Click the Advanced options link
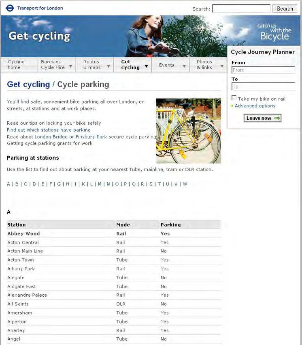 pyautogui.click(x=255, y=106)
